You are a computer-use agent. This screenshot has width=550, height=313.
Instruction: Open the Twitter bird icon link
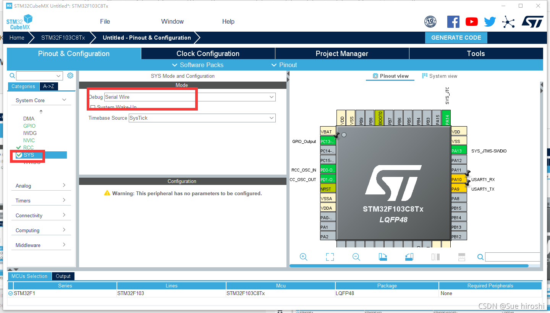[x=490, y=22]
